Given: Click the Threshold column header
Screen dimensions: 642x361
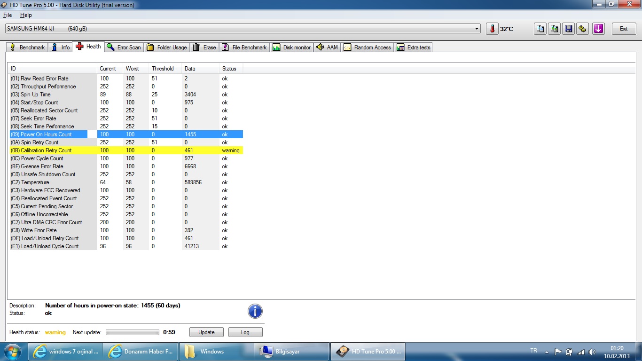Looking at the screenshot, I should [x=165, y=69].
